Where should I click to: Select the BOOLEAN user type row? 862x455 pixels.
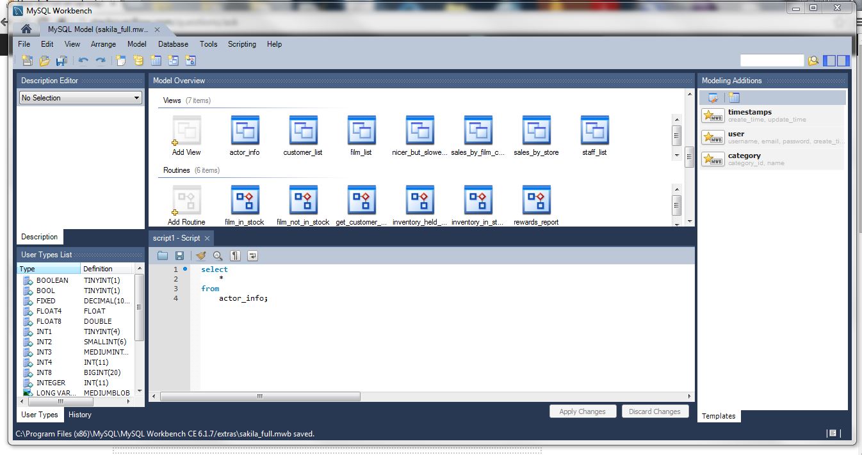coord(76,280)
